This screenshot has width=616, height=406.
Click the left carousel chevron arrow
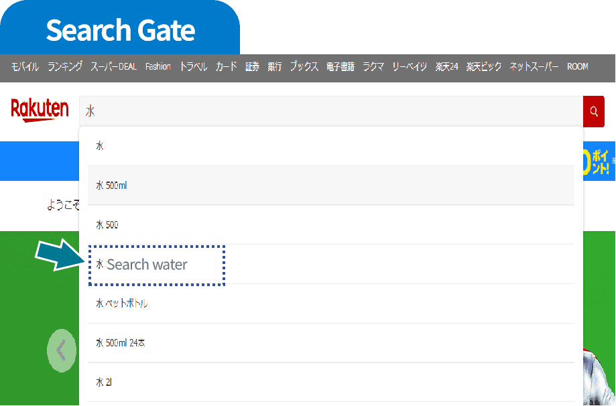(62, 350)
